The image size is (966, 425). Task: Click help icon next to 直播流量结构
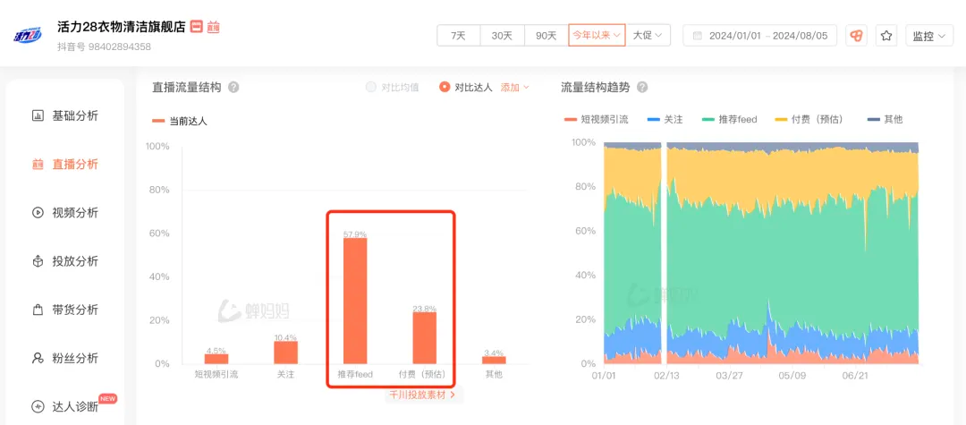[x=233, y=88]
